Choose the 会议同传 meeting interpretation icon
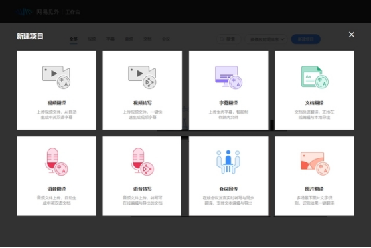Image resolution: width=371 pixels, height=248 pixels. pos(228,162)
